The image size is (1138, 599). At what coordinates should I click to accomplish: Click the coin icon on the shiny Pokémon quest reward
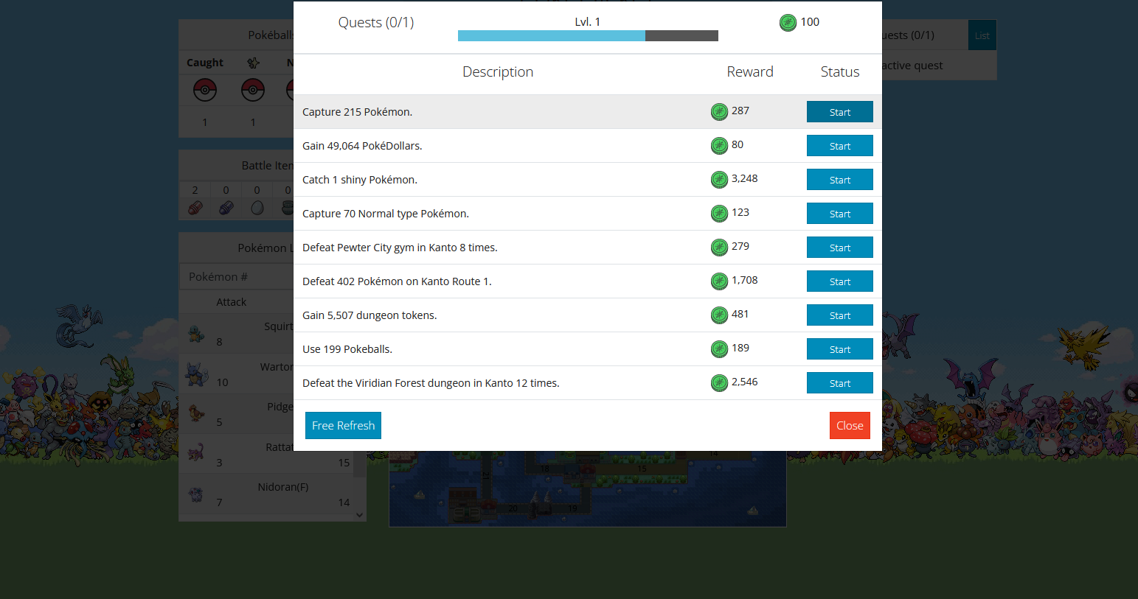point(719,179)
